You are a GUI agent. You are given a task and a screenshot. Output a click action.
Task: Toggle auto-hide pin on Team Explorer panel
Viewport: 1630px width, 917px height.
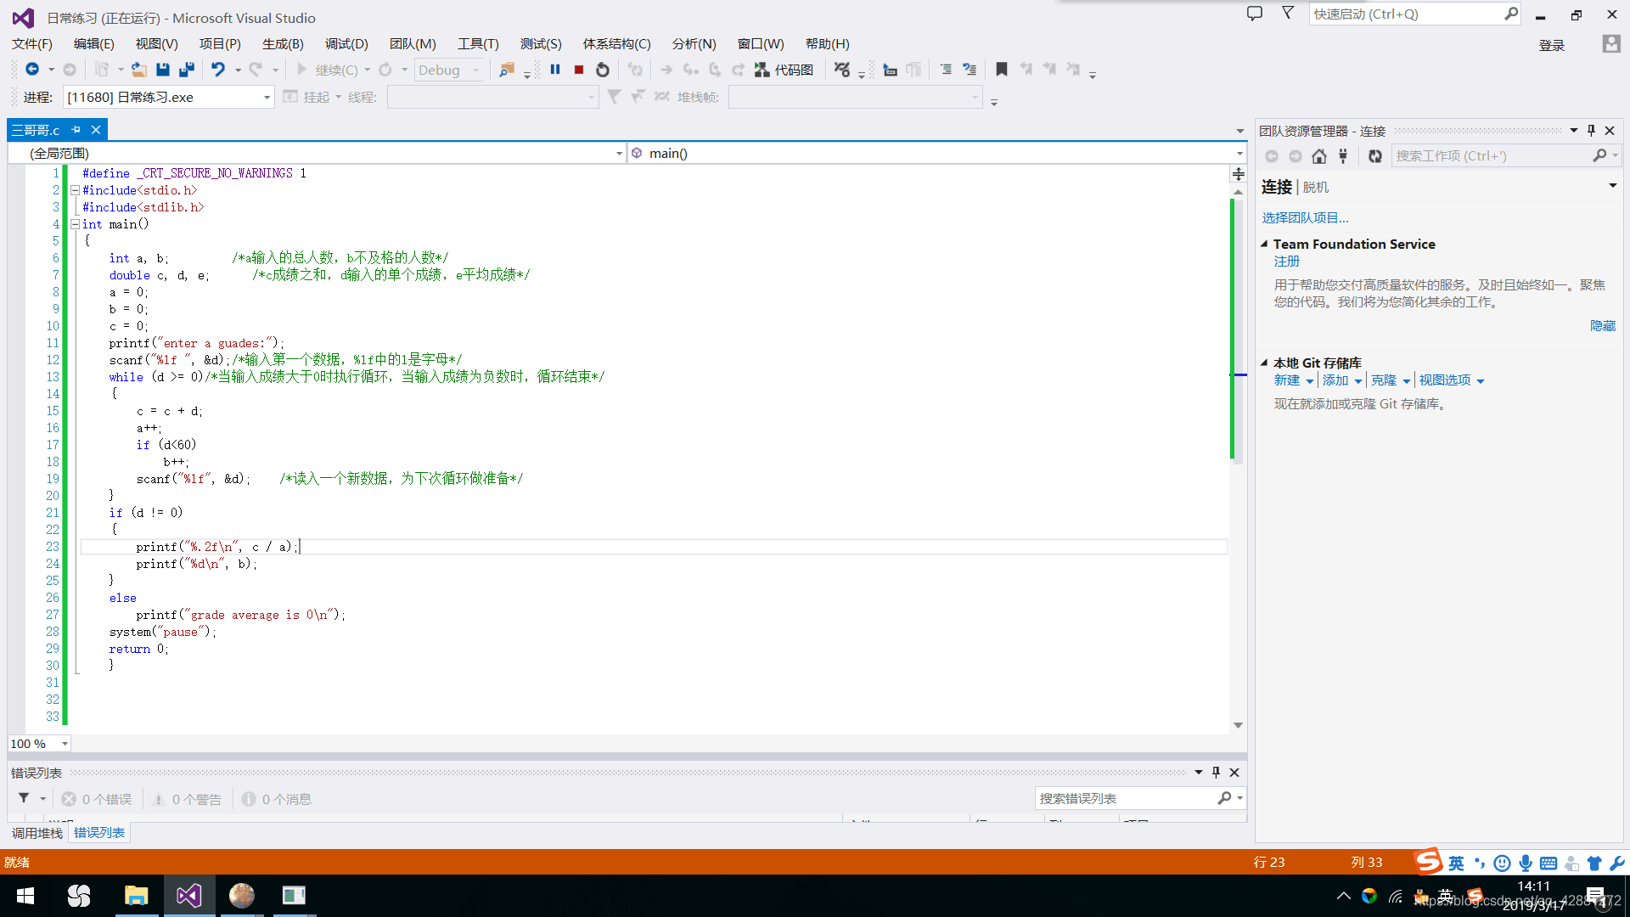pos(1592,131)
